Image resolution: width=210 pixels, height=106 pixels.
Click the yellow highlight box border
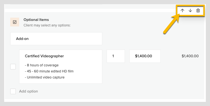tap(190, 5)
